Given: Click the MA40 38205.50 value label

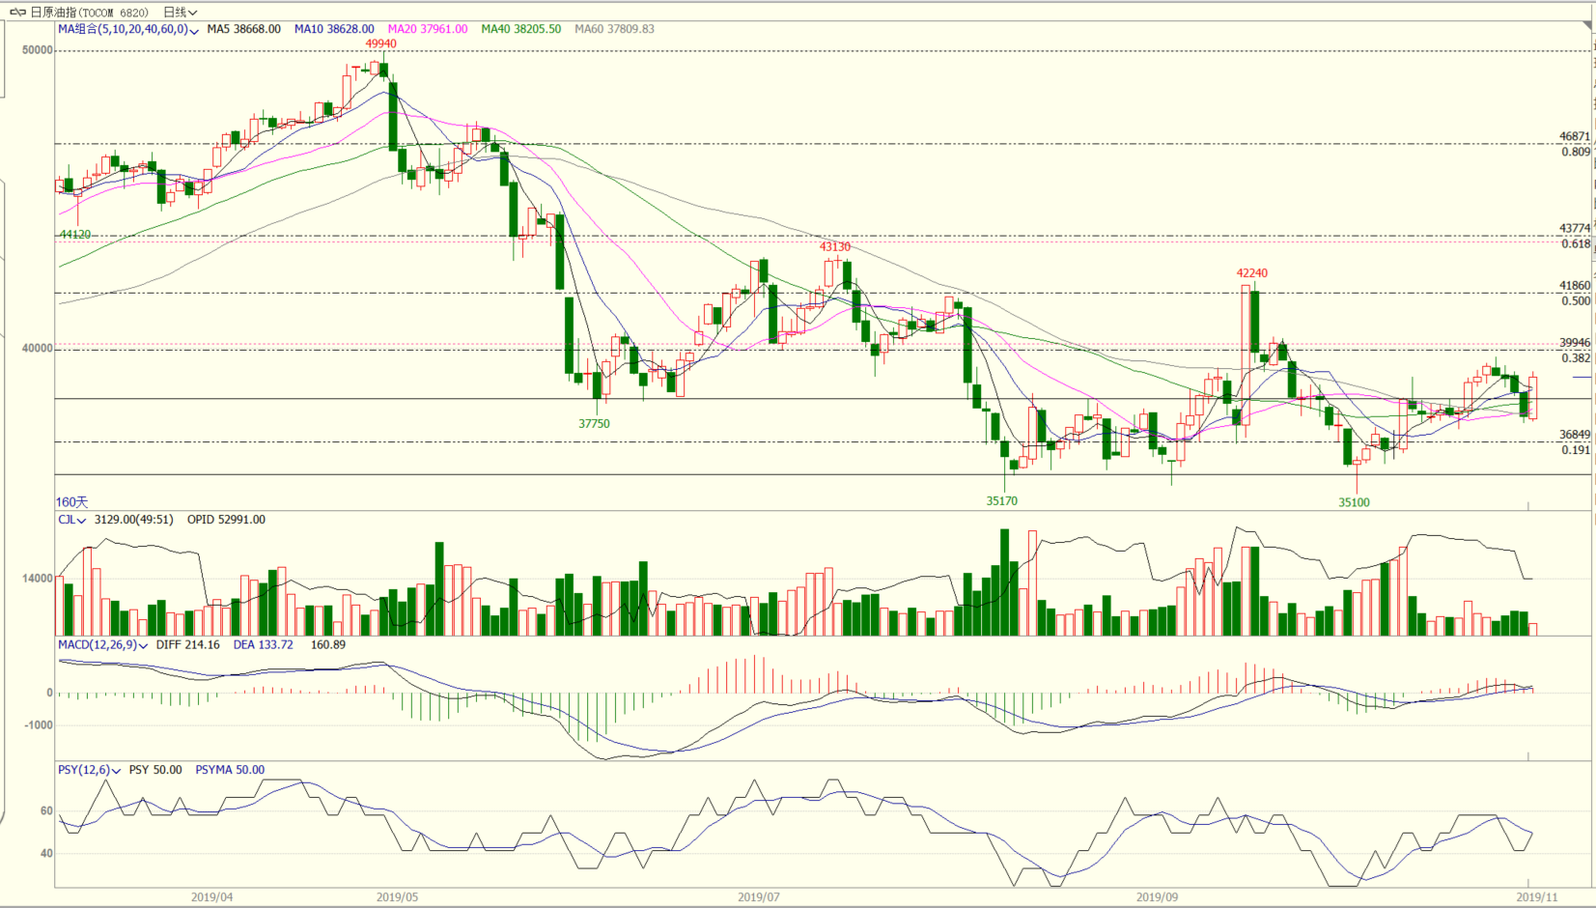Looking at the screenshot, I should [x=521, y=29].
